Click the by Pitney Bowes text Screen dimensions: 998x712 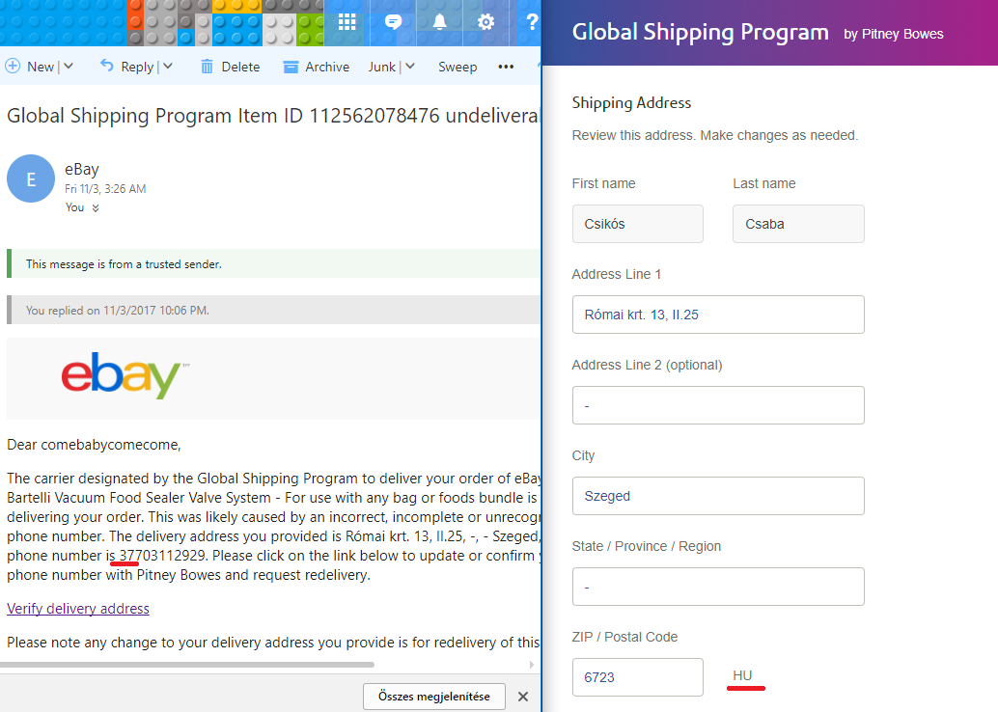[894, 35]
